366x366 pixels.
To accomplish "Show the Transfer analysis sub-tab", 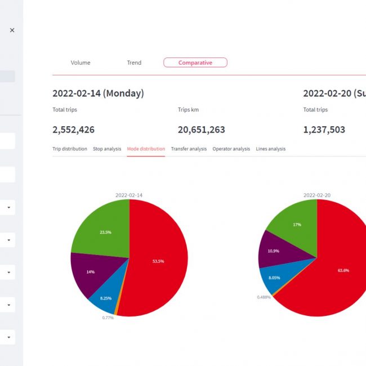I will (189, 149).
